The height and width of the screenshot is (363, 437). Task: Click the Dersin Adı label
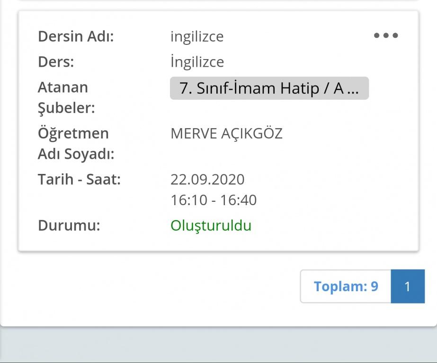pos(76,36)
